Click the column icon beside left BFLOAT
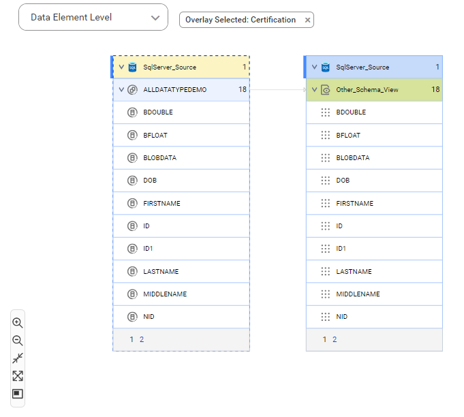Viewport: 464px width, 417px height. tap(132, 135)
